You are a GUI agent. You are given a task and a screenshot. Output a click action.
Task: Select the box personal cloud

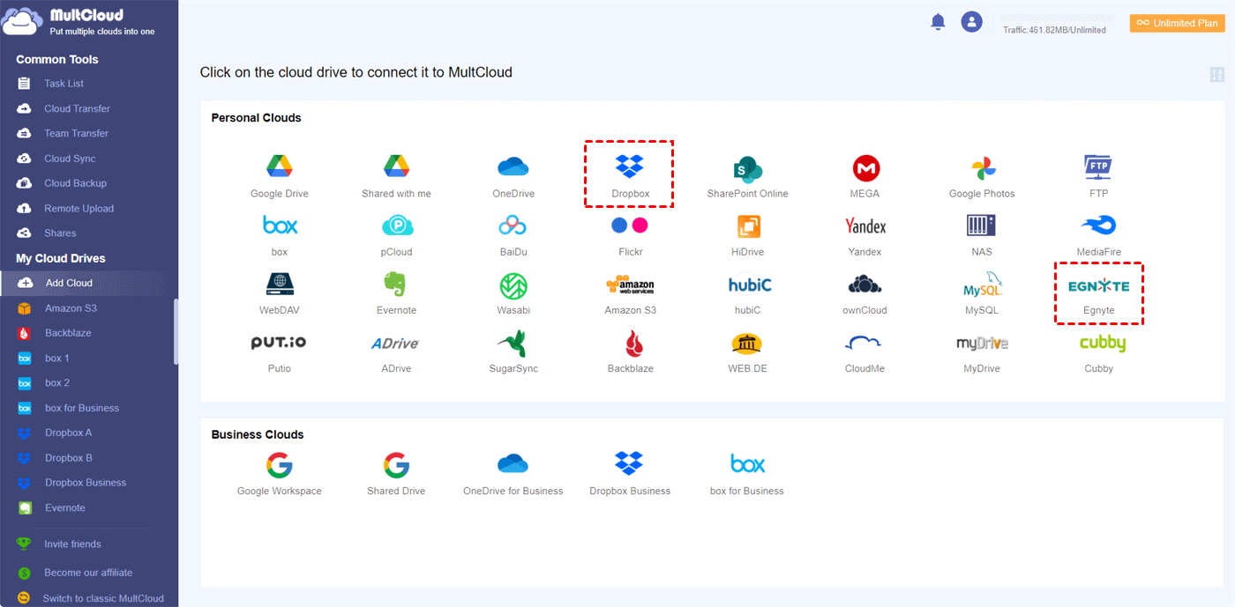click(280, 235)
